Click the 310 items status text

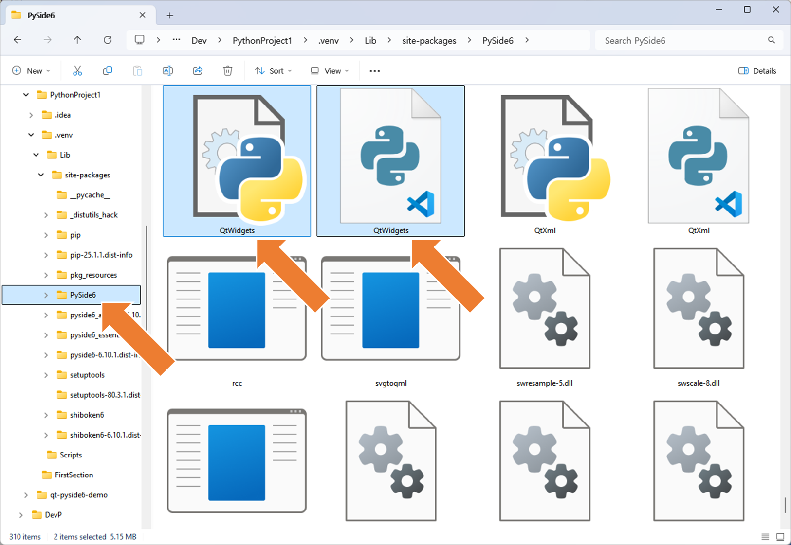[25, 537]
